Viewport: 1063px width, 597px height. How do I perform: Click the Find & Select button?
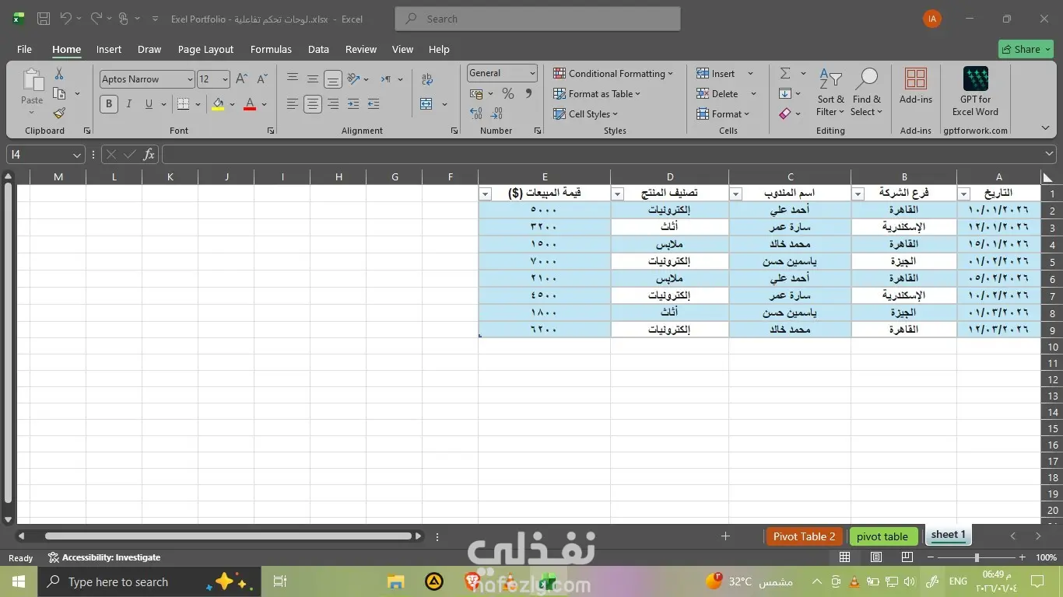point(866,92)
